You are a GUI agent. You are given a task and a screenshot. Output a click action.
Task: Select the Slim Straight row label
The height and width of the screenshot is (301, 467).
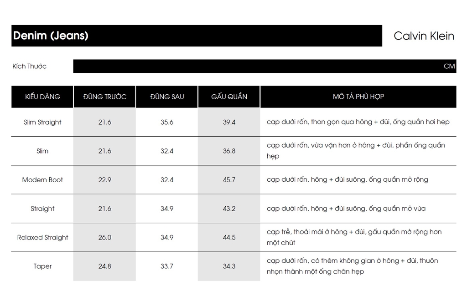tap(42, 122)
